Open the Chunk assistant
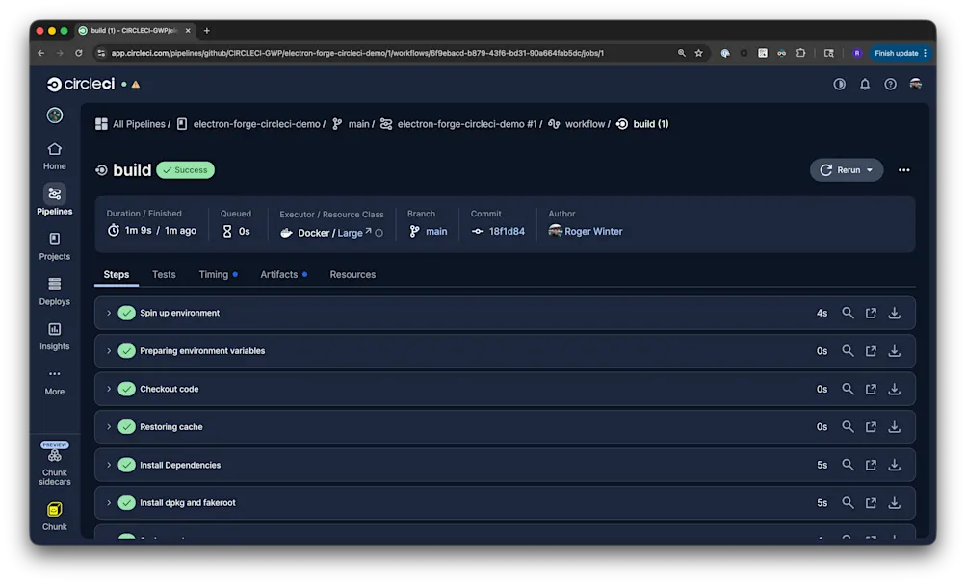966x584 pixels. (54, 516)
